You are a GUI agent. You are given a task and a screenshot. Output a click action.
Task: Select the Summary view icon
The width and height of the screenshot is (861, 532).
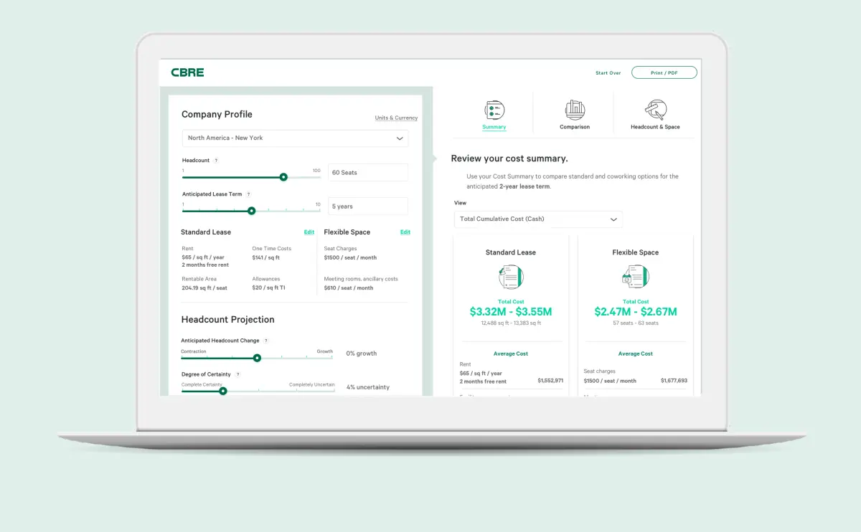pyautogui.click(x=494, y=108)
